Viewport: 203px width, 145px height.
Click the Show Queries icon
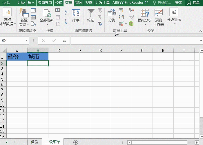33,10
